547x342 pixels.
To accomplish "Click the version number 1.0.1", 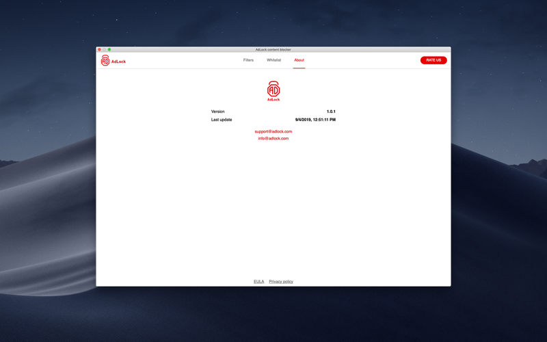I will coord(331,111).
